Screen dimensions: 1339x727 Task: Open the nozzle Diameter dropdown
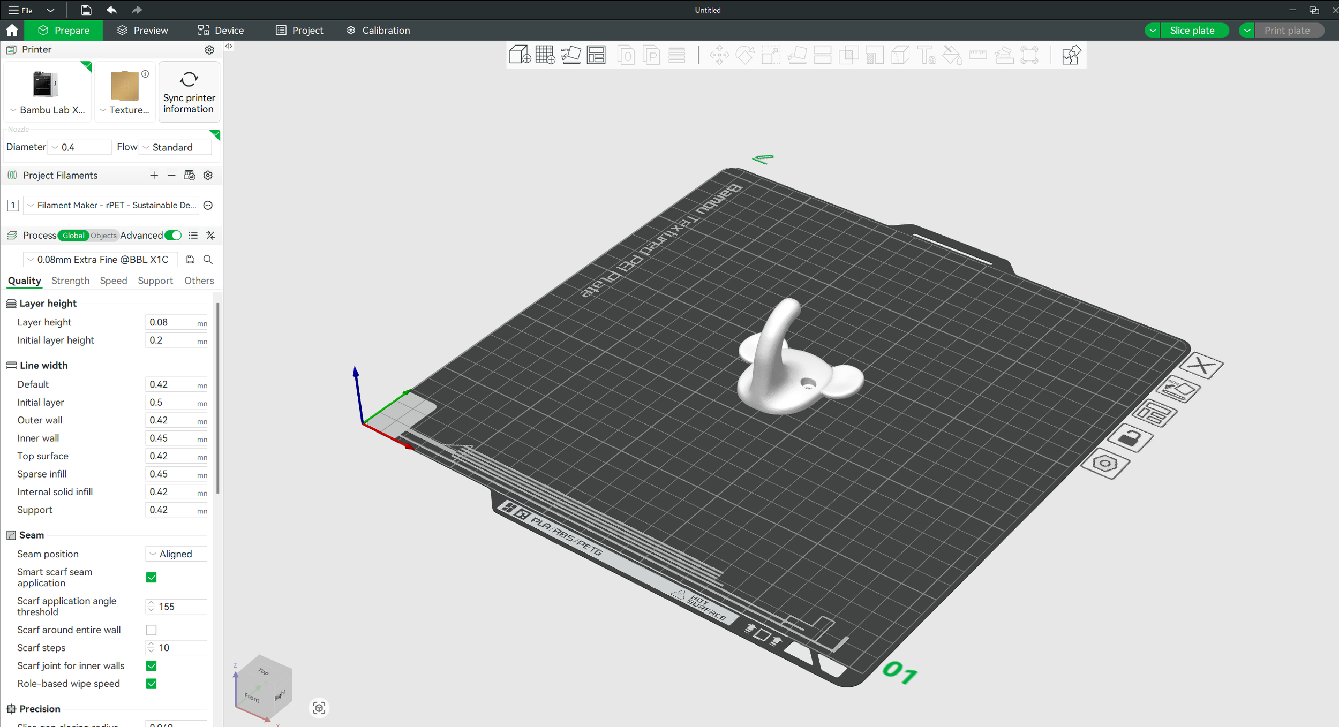click(80, 147)
